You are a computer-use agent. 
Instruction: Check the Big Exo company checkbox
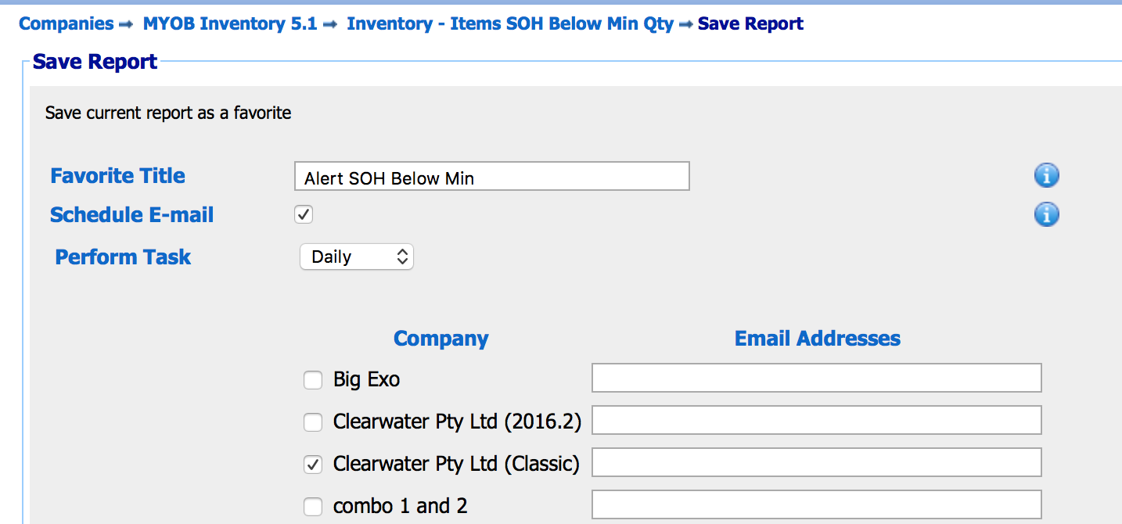pyautogui.click(x=313, y=381)
